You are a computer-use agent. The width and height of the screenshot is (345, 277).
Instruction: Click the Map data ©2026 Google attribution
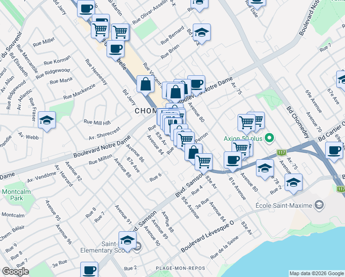[x=317, y=274]
